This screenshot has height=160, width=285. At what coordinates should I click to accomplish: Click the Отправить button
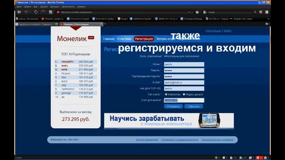point(173,107)
